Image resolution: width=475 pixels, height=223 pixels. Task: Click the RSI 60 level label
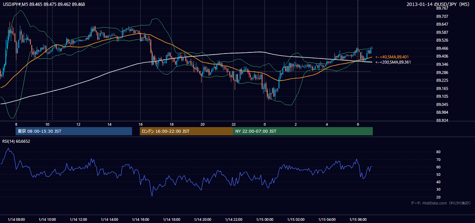(438, 167)
